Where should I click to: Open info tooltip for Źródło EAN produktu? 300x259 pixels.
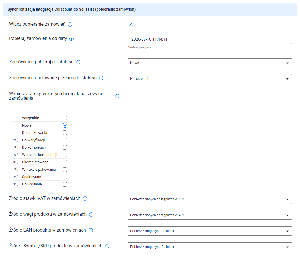click(x=91, y=230)
